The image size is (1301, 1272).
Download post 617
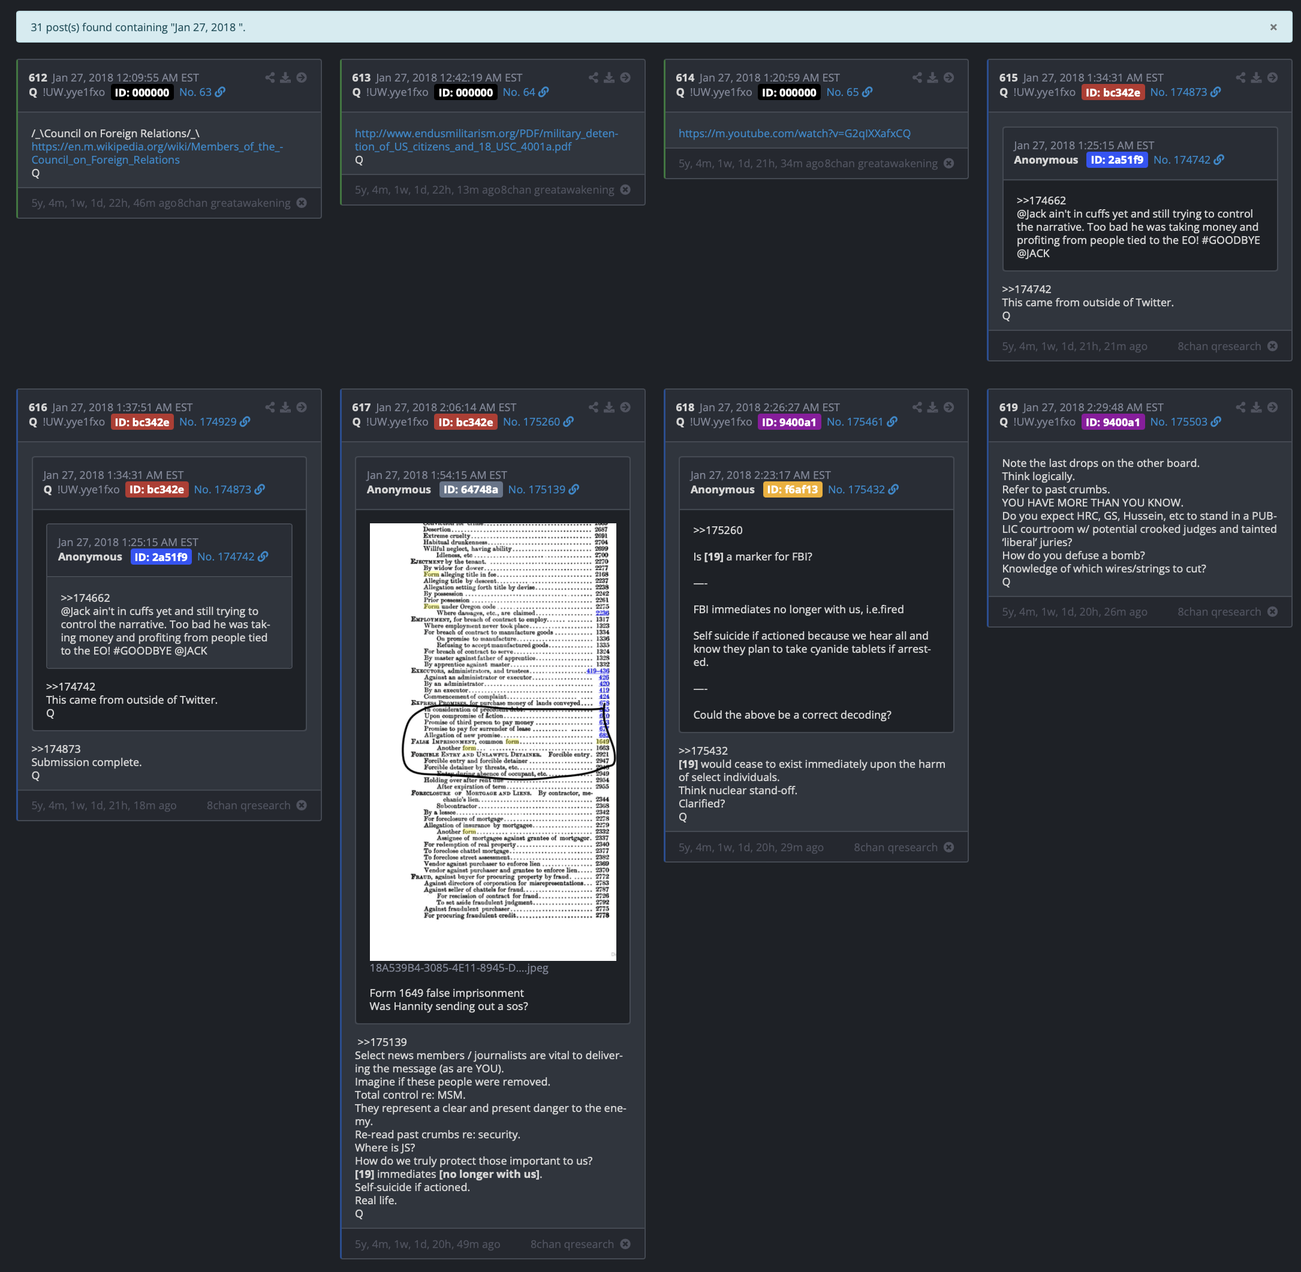pyautogui.click(x=609, y=407)
